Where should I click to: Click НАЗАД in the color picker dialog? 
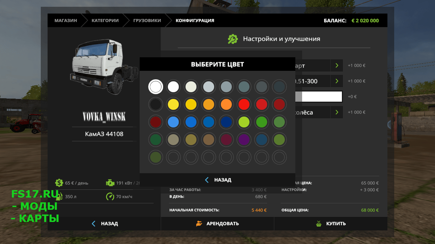[217, 180]
